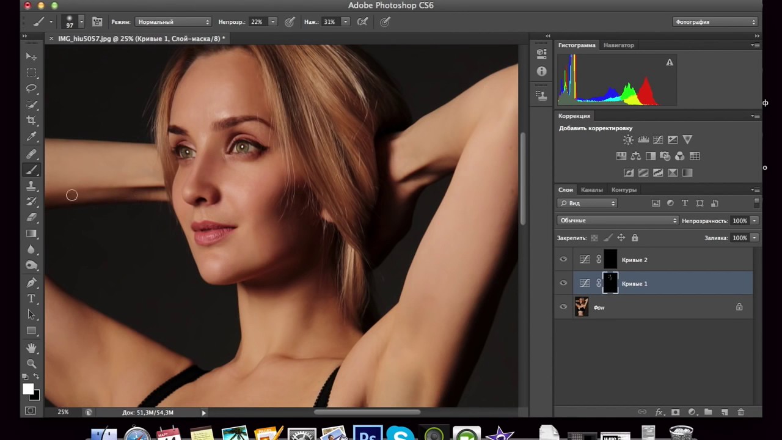Select the Zoom tool
The height and width of the screenshot is (440, 782).
31,364
